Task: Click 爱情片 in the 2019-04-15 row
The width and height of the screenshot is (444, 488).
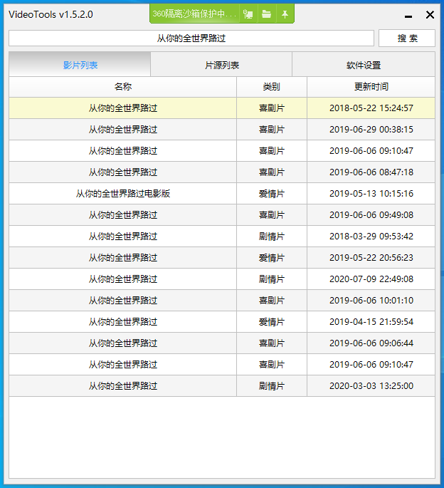Action: [271, 322]
